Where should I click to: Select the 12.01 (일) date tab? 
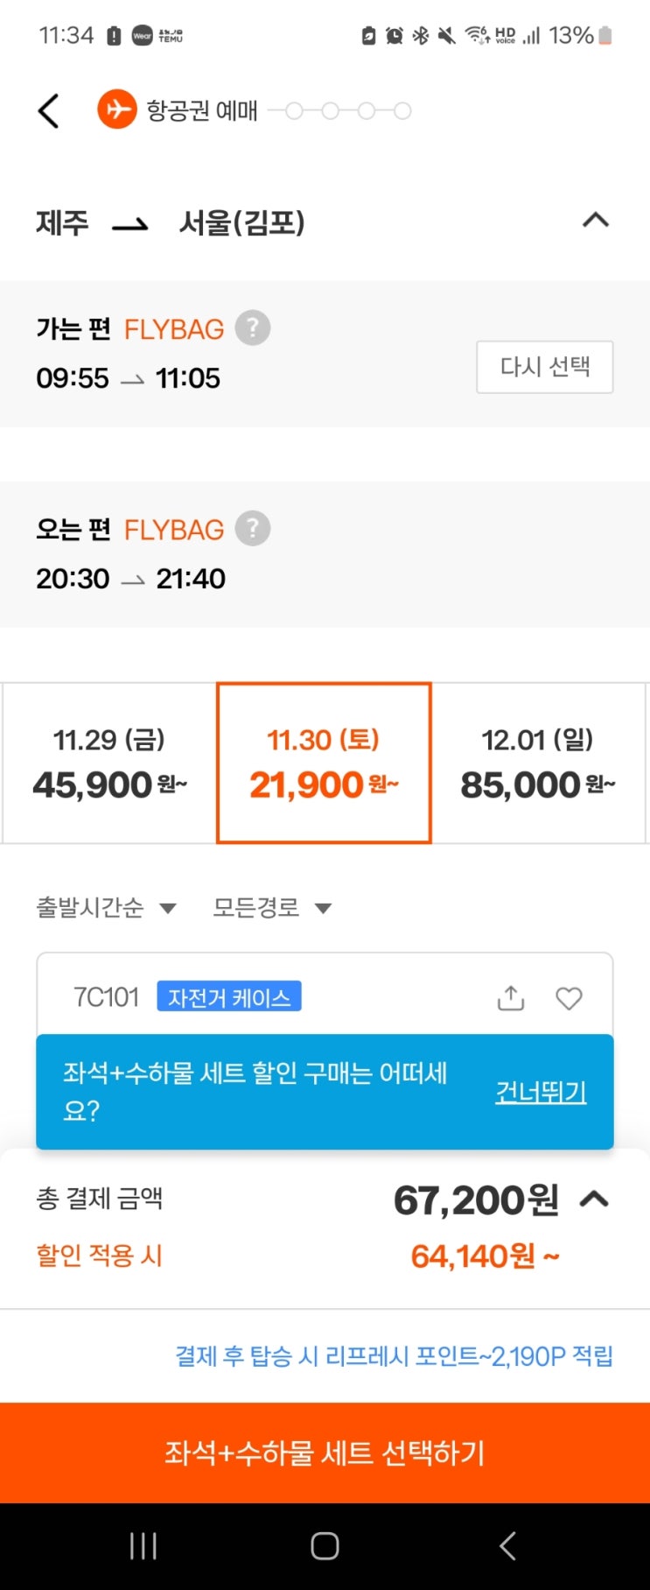point(538,763)
